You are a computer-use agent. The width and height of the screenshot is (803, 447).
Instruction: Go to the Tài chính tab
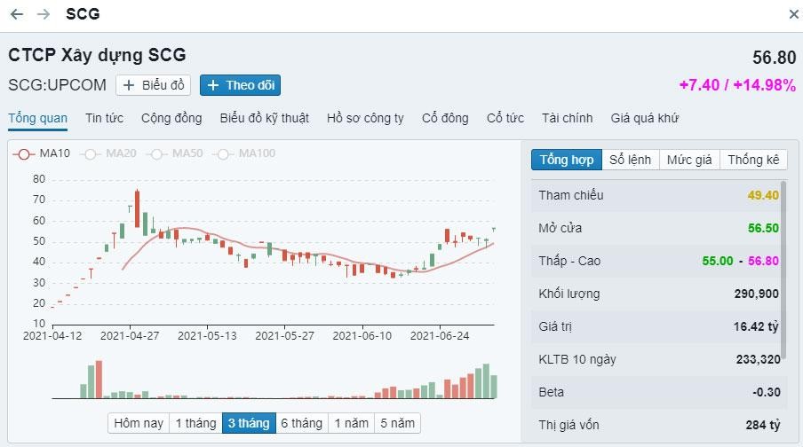567,118
